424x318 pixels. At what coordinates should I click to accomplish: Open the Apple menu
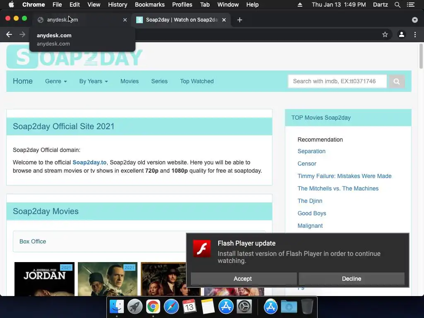tap(11, 5)
